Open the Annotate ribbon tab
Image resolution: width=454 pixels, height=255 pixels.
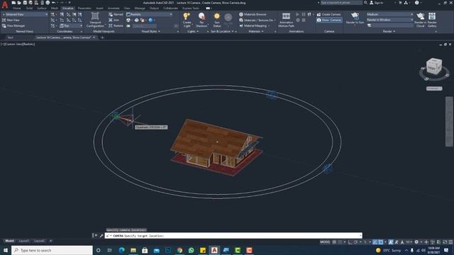[113, 8]
